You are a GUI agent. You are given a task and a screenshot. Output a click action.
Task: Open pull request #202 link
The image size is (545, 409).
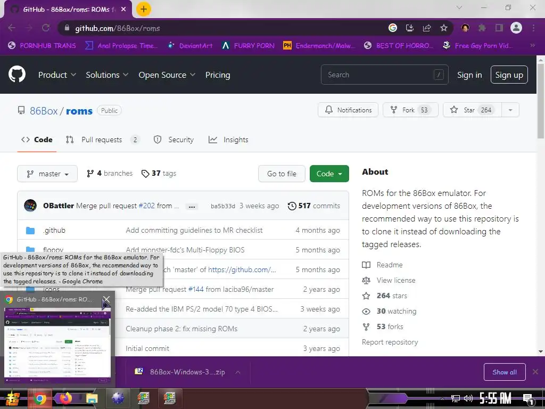[146, 206]
